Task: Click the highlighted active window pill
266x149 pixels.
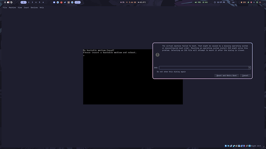Action: pyautogui.click(x=77, y=2)
